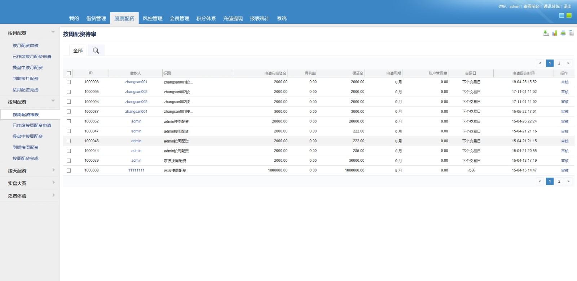Screen dimensions: 577x281
Task: Open 按月配资完成 in the sidebar
Action: (x=26, y=90)
